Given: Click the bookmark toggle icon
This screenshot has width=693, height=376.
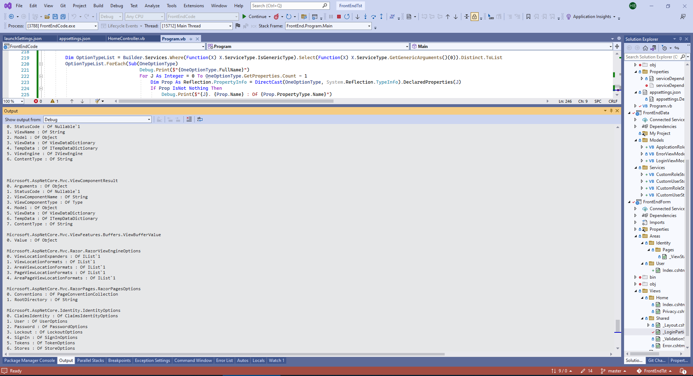Looking at the screenshot, I should click(x=528, y=17).
